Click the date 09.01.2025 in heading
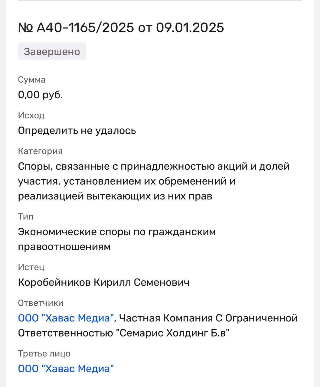The width and height of the screenshot is (320, 387). pos(190,28)
